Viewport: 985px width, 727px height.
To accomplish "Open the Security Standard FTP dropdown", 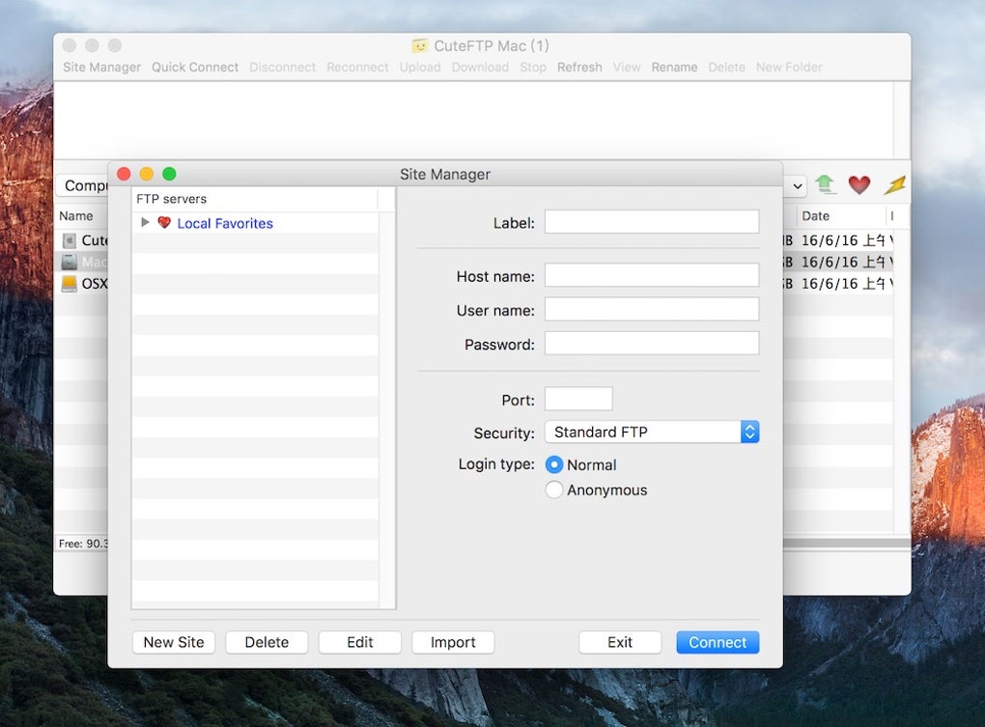I will tap(652, 432).
